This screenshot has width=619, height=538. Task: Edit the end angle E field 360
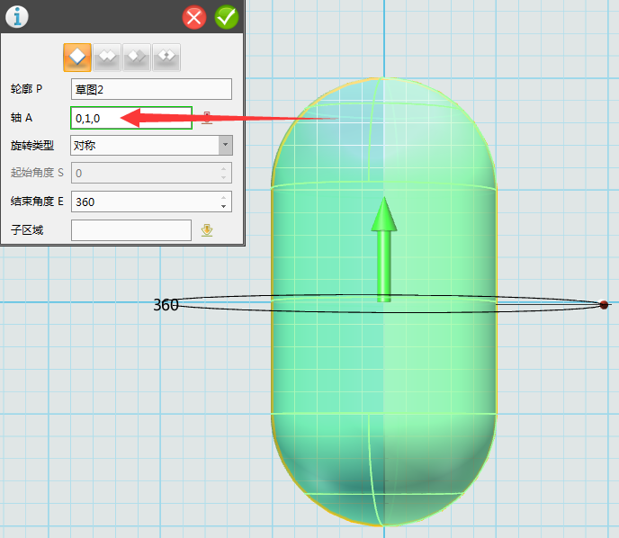(151, 202)
